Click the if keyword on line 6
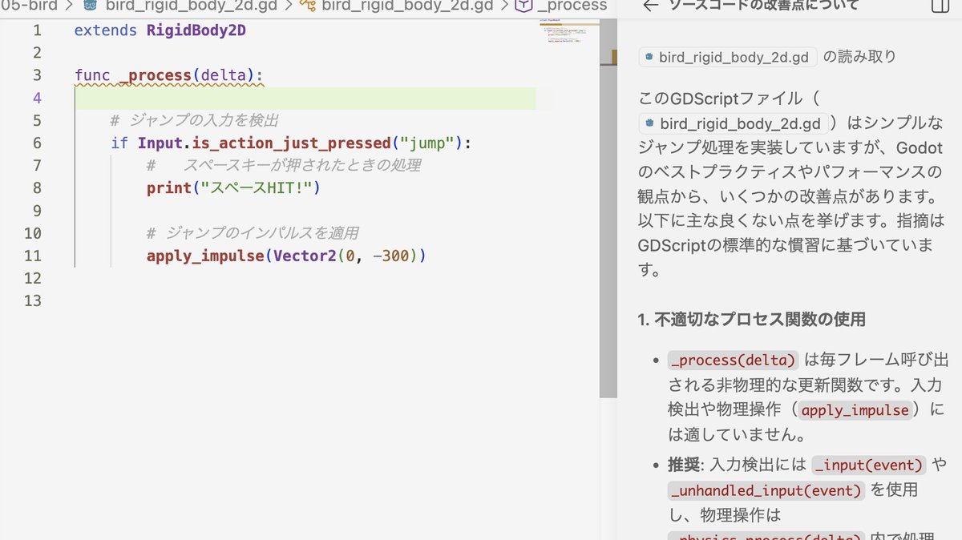 click(x=119, y=143)
